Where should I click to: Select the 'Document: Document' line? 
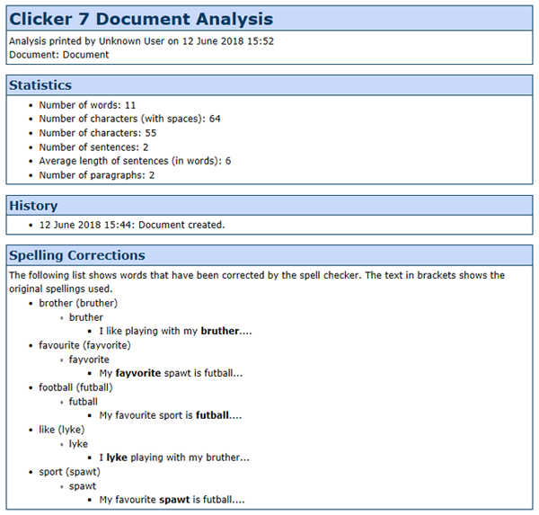58,55
